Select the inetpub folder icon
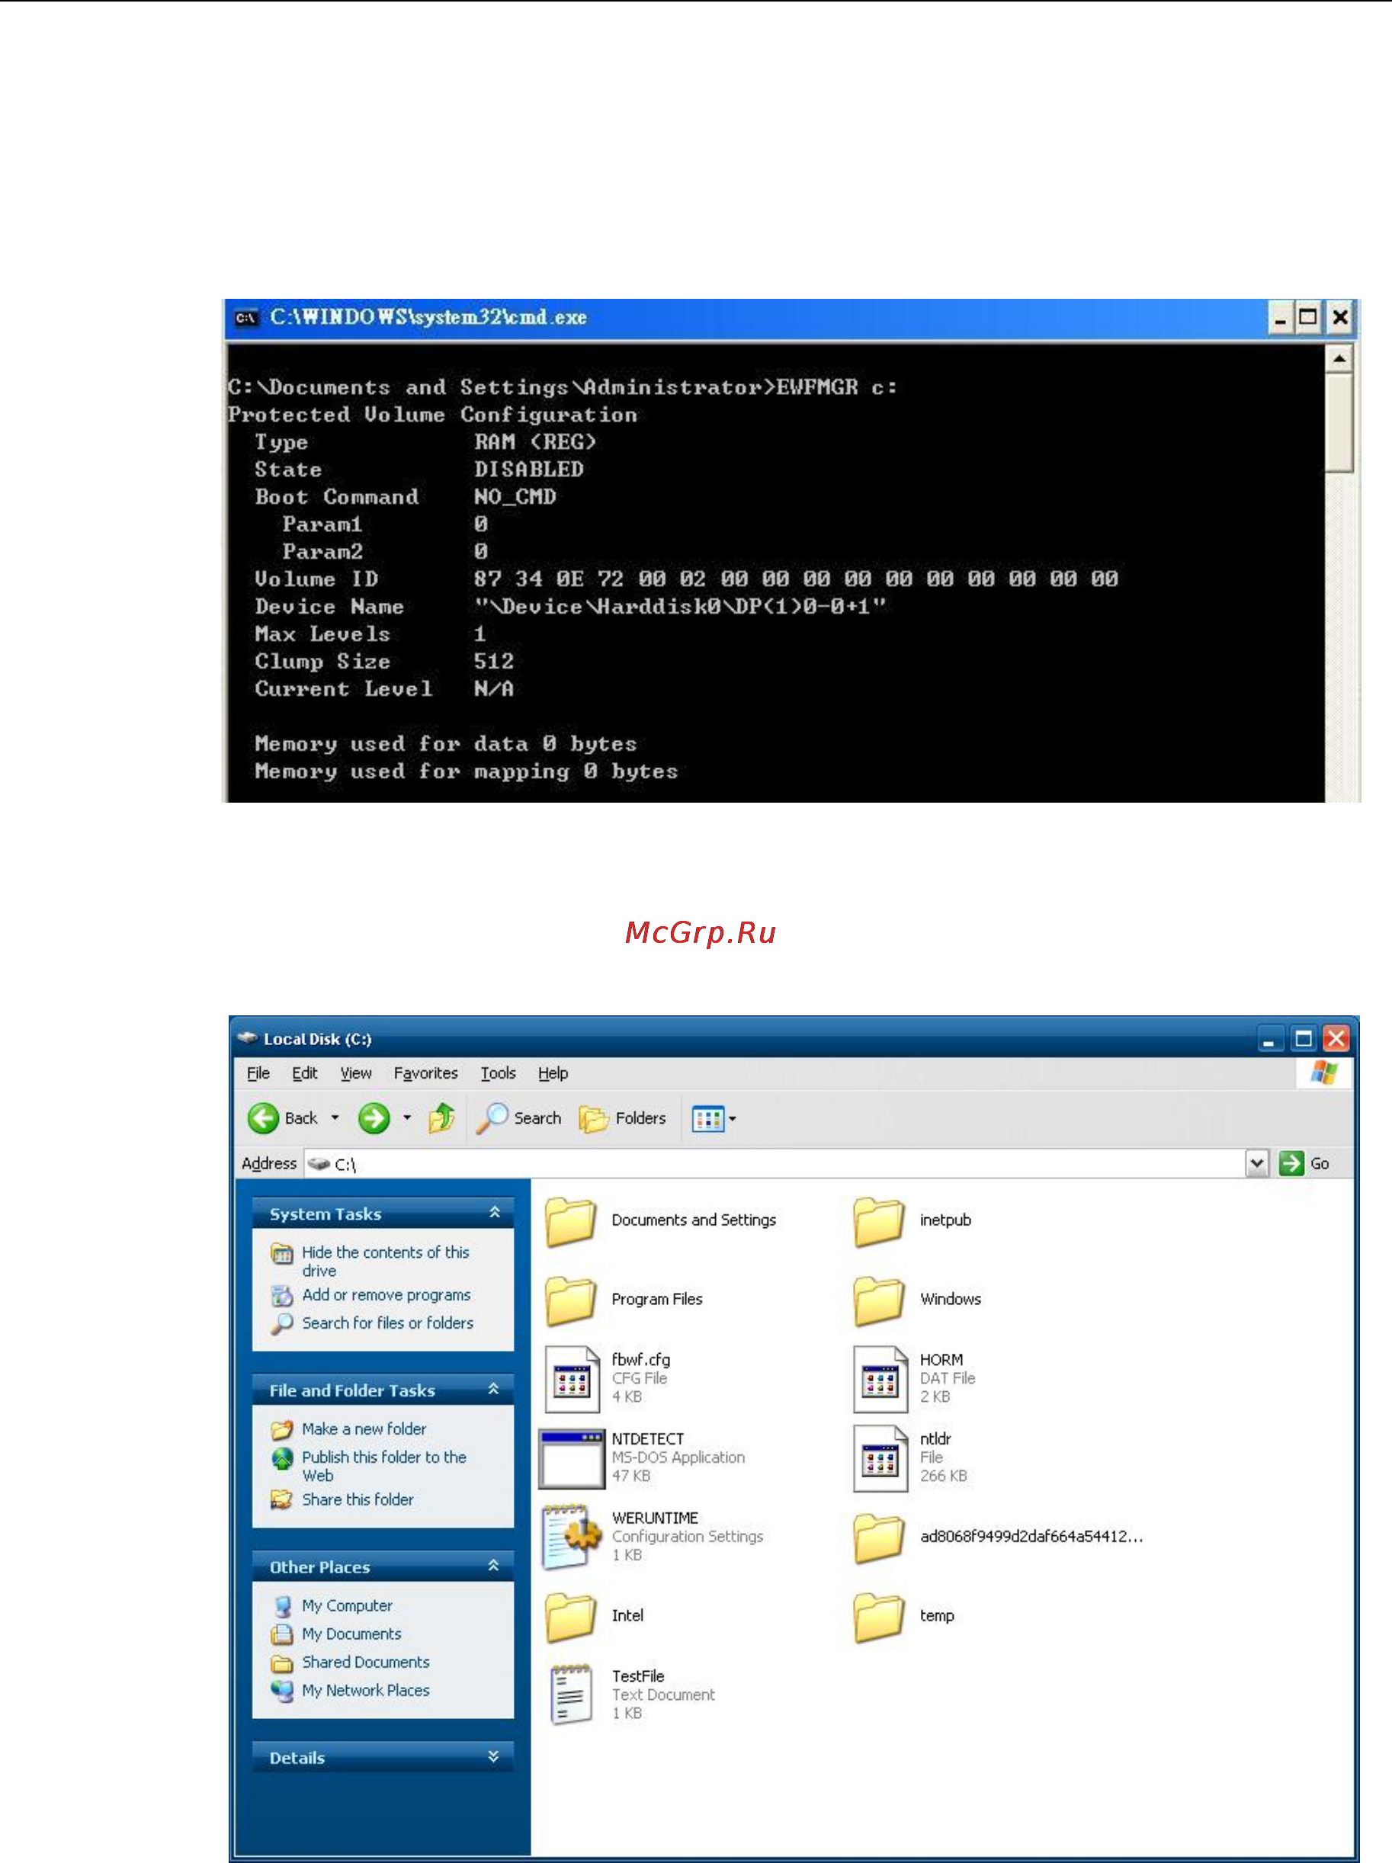 (x=878, y=1221)
